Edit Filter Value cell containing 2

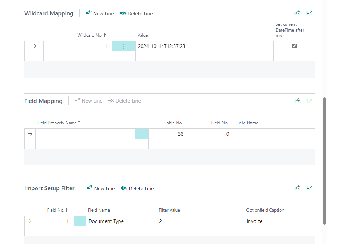[x=201, y=221]
